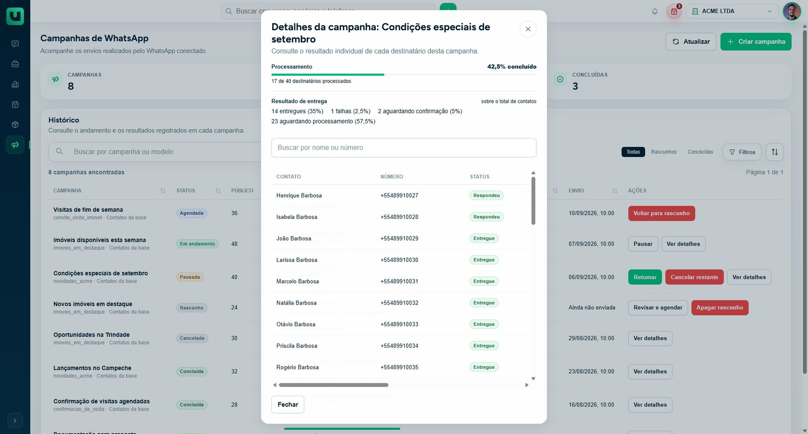Viewport: 808px width, 434px height.
Task: Sort the history table by Envio column
Action: [x=615, y=191]
